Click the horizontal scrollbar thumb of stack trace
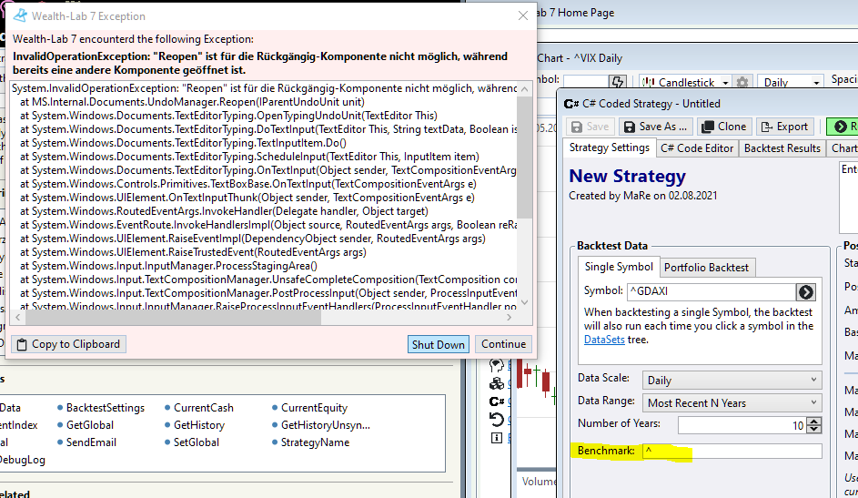Viewport: 858px width, 498px height. click(173, 317)
